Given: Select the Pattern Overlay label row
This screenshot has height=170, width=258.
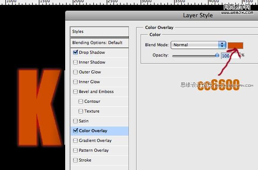Looking at the screenshot, I should coord(94,150).
